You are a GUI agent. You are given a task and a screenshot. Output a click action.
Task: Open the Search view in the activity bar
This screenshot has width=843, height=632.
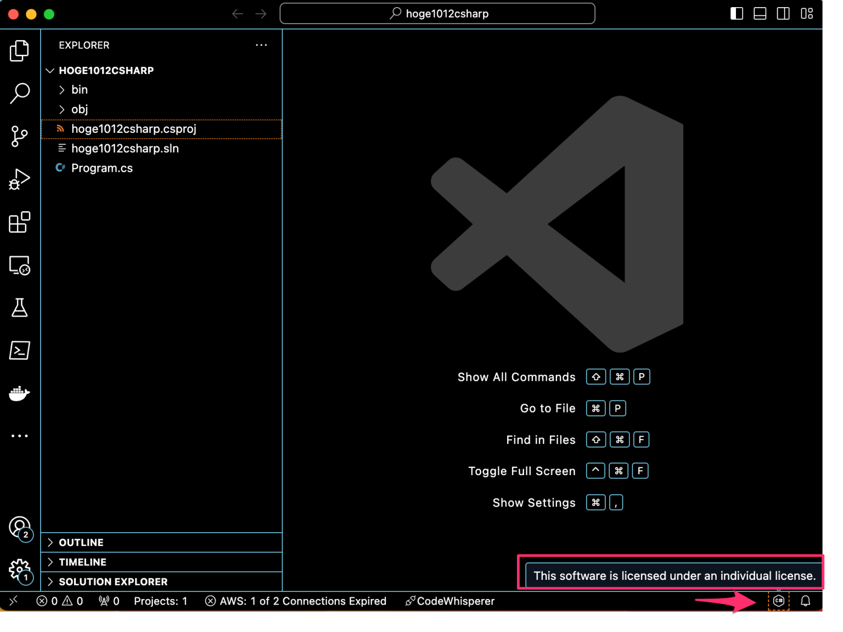pyautogui.click(x=20, y=93)
